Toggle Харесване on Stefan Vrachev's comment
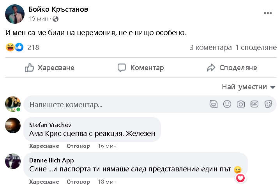The width and height of the screenshot is (279, 185). (x=44, y=146)
